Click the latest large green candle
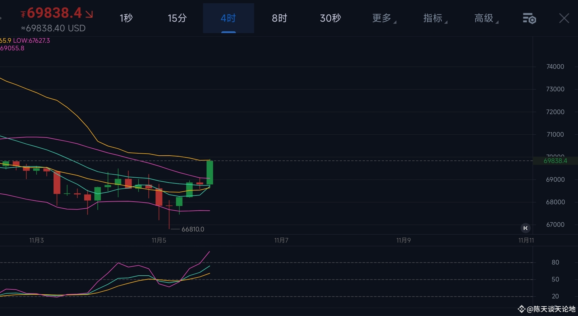 click(x=210, y=173)
